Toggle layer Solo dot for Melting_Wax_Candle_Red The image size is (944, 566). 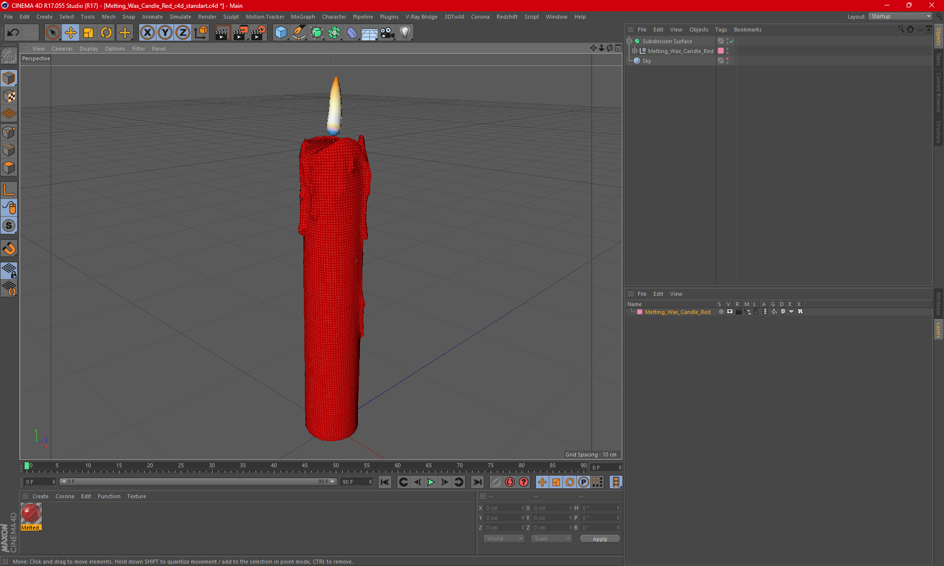(x=721, y=311)
